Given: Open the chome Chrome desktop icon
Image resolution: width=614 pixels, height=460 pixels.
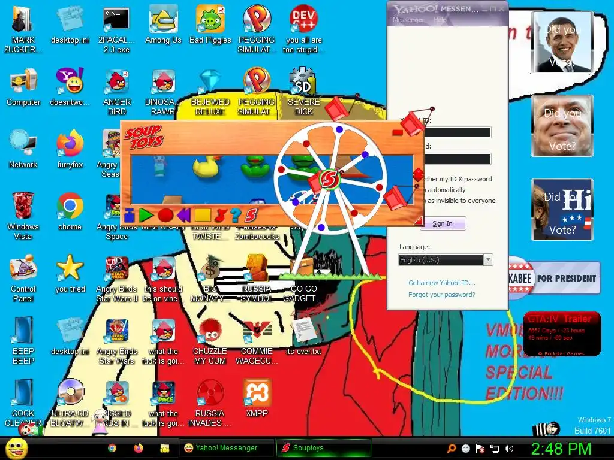Looking at the screenshot, I should point(70,211).
